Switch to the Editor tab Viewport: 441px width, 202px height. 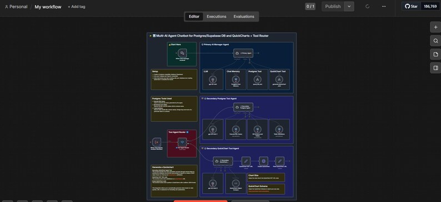pos(194,17)
